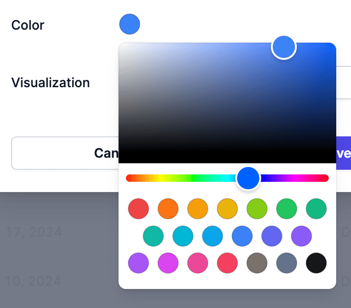351x308 pixels.
Task: Select the pink preset color swatch
Action: coord(198,263)
